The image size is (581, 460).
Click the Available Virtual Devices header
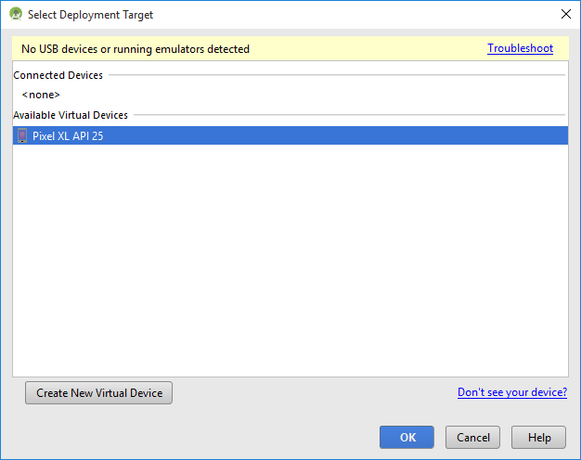(71, 115)
